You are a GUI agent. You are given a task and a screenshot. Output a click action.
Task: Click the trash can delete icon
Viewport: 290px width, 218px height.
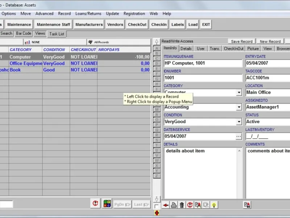[182, 205]
